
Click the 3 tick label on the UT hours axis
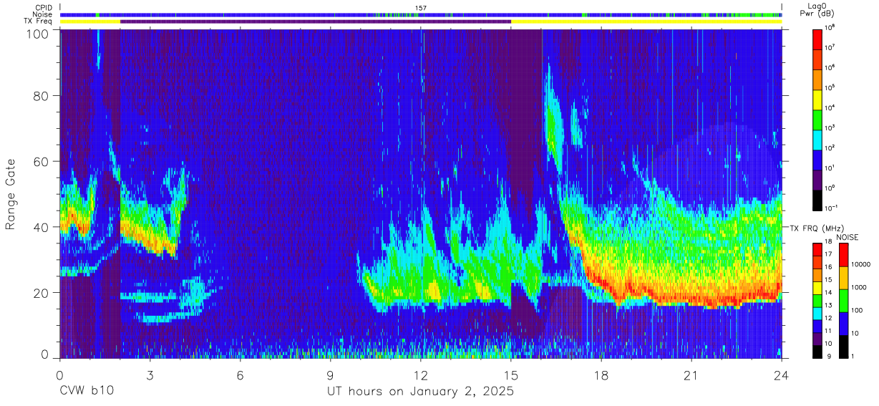coord(150,375)
